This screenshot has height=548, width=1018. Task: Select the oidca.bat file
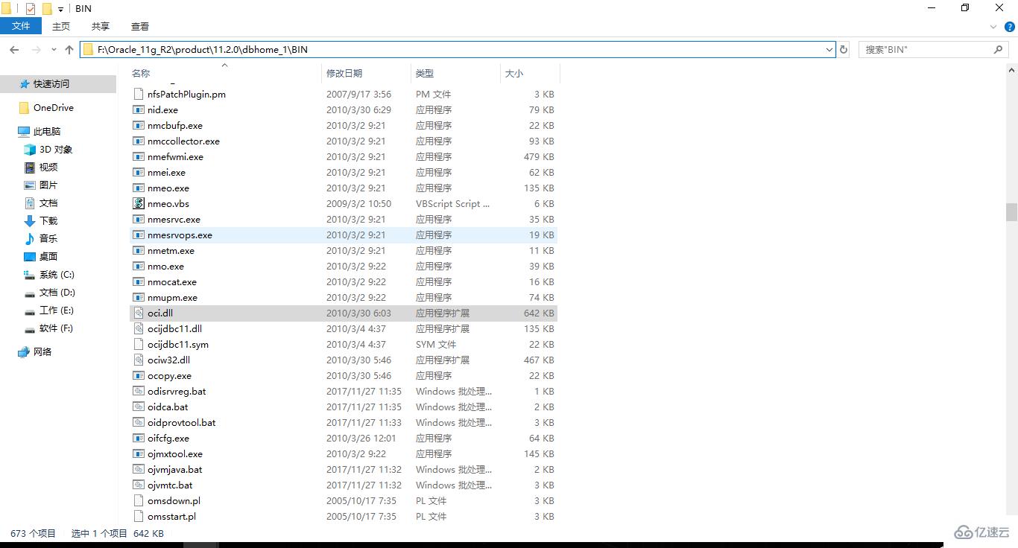pos(344,407)
